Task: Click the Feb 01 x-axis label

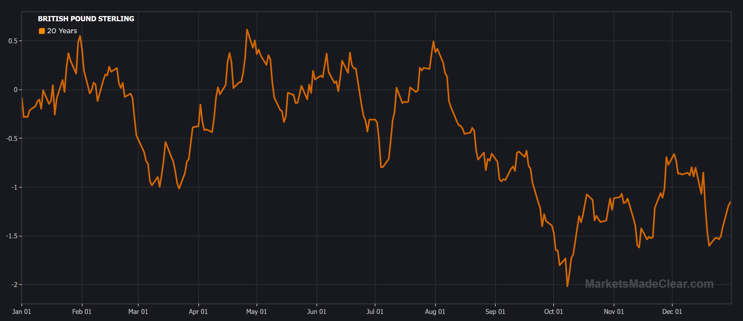Action: click(82, 311)
